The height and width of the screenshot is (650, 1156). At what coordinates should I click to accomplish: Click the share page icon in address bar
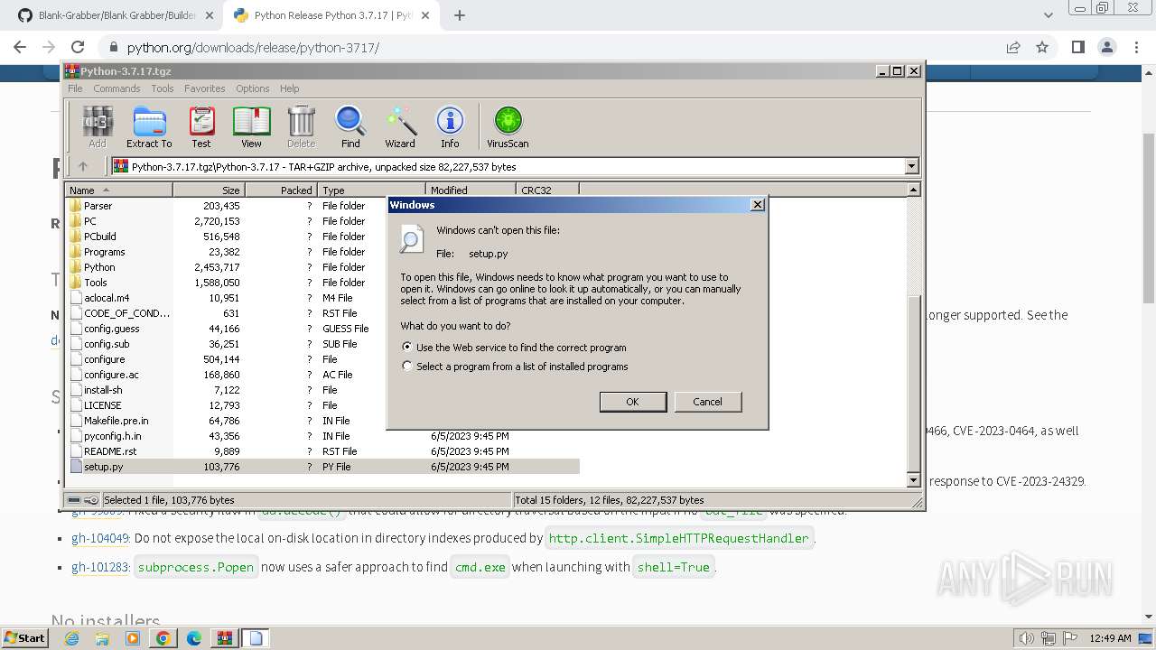[x=1013, y=47]
